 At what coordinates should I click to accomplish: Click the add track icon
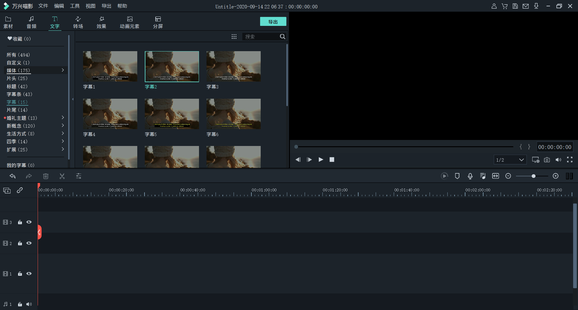tap(7, 191)
